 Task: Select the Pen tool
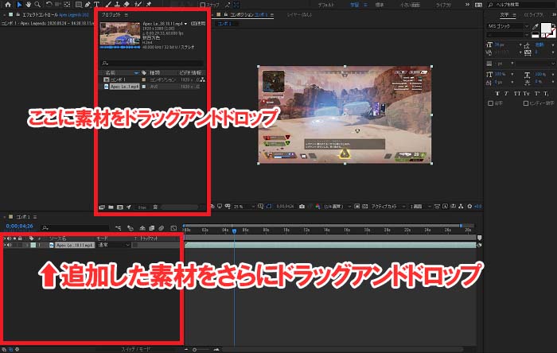pos(88,5)
